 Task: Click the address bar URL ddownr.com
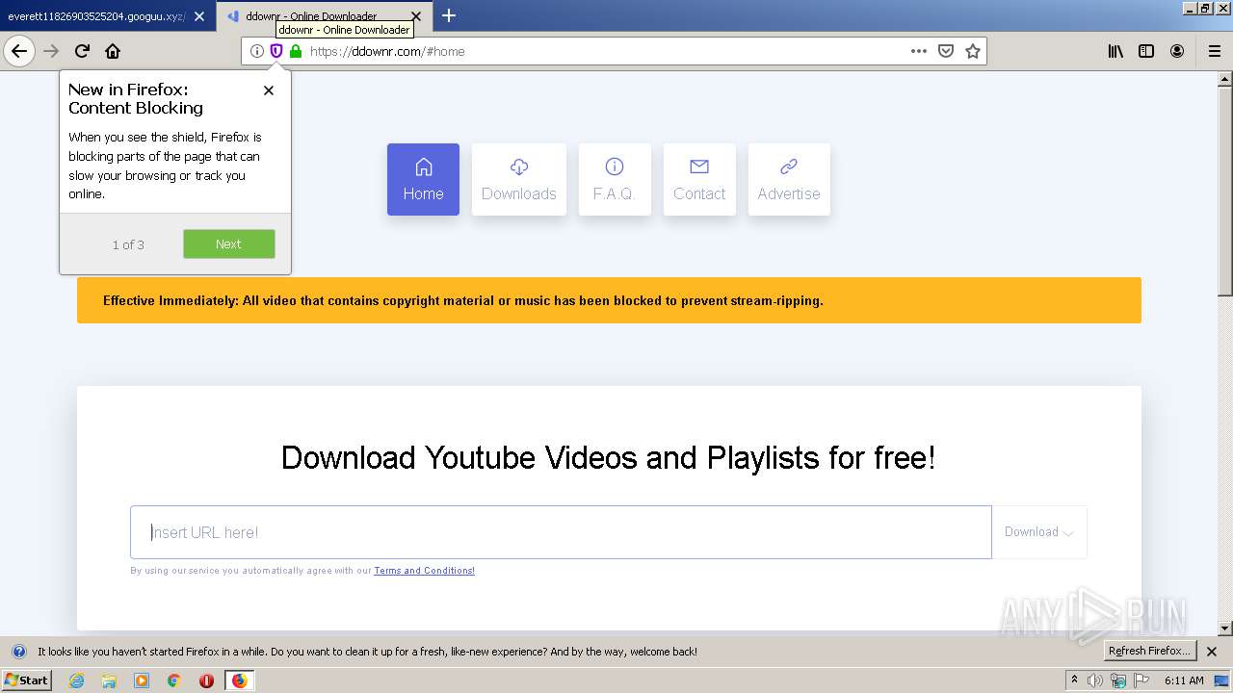[x=387, y=51]
